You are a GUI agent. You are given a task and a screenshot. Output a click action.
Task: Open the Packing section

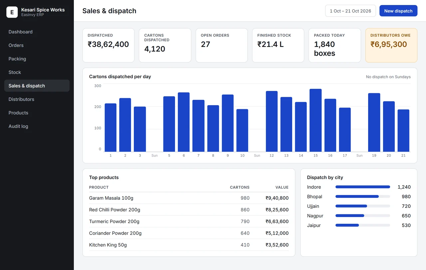(x=37, y=59)
